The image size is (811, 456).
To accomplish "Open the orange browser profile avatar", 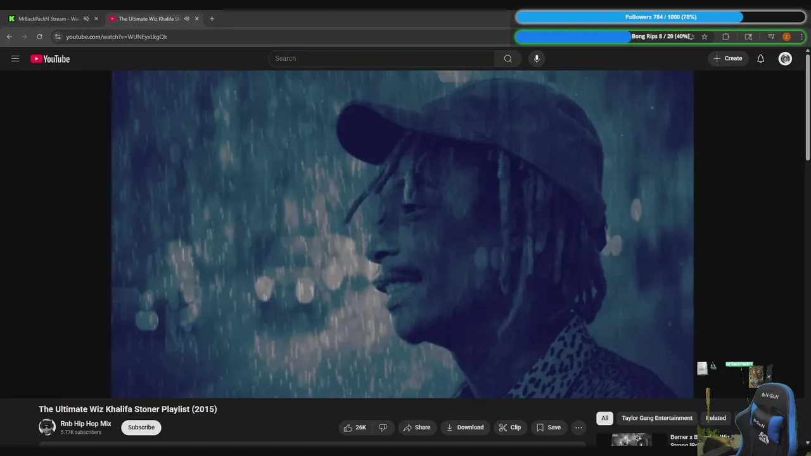I will pyautogui.click(x=786, y=37).
